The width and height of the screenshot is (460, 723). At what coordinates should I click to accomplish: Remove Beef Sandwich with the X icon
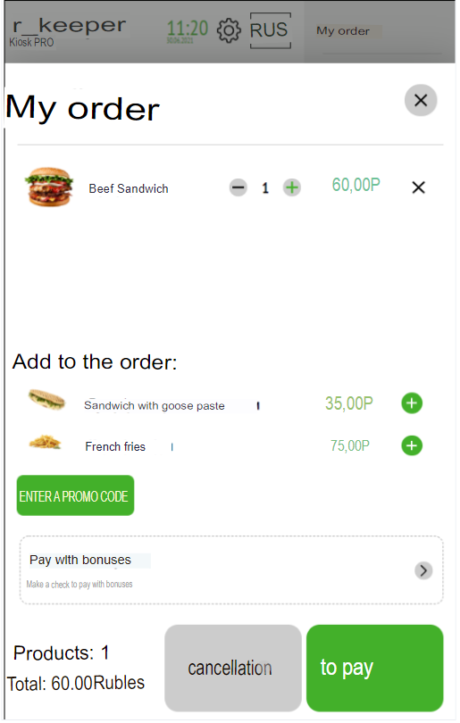pos(419,187)
